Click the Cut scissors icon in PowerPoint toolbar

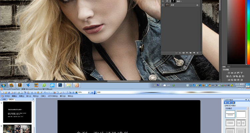pyautogui.click(x=32, y=92)
